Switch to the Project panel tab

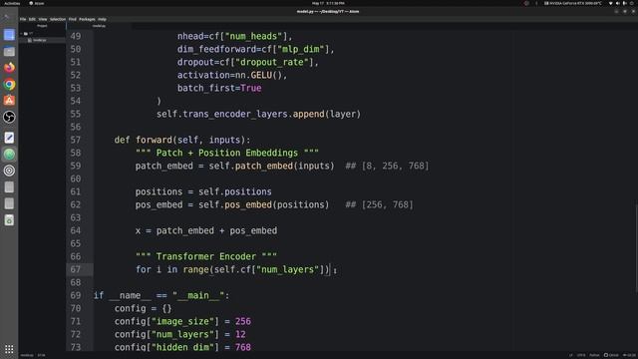tap(42, 26)
